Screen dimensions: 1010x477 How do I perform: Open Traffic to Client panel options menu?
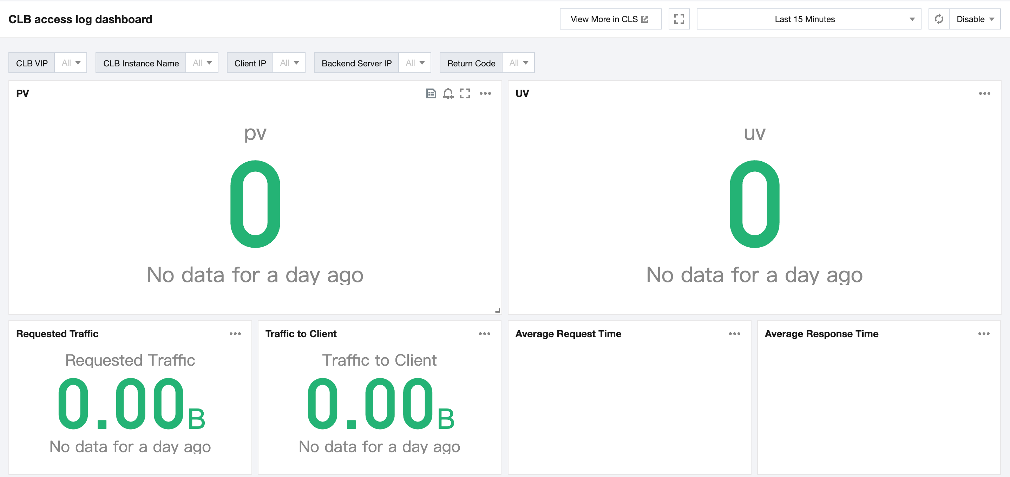(485, 334)
